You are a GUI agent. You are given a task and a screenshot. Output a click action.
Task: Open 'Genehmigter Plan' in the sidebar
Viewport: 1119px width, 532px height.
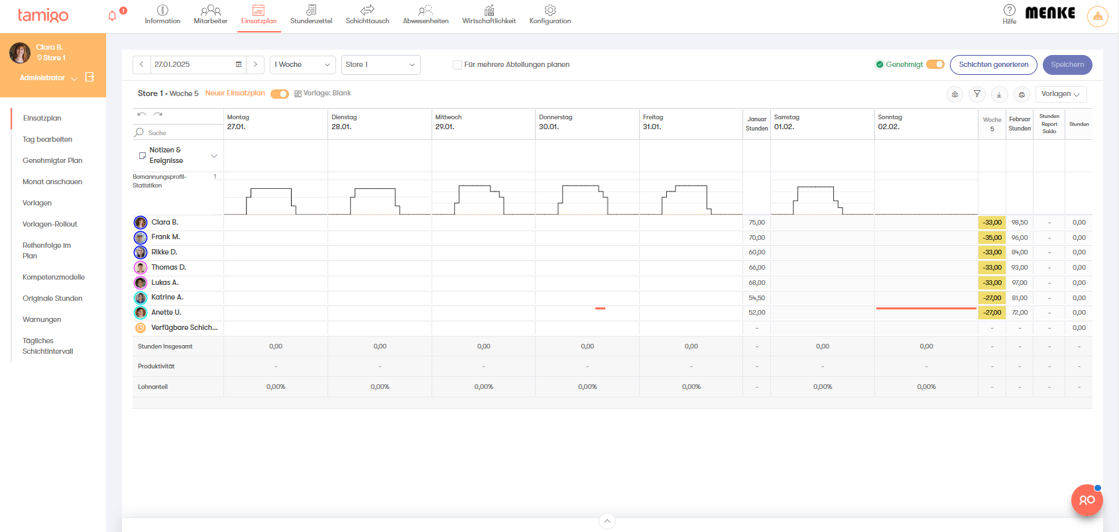coord(52,160)
